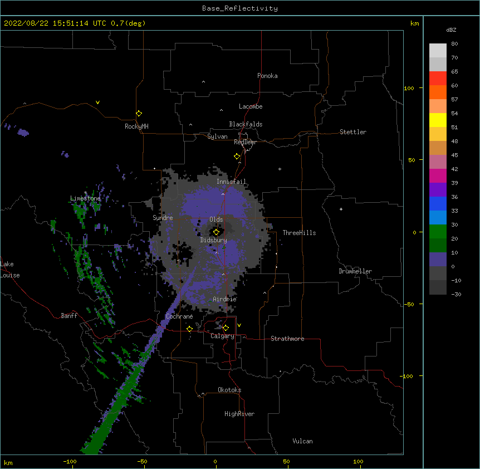The height and width of the screenshot is (469, 480).
Task: Click the 65 dBZ red color swatch
Action: 438,78
